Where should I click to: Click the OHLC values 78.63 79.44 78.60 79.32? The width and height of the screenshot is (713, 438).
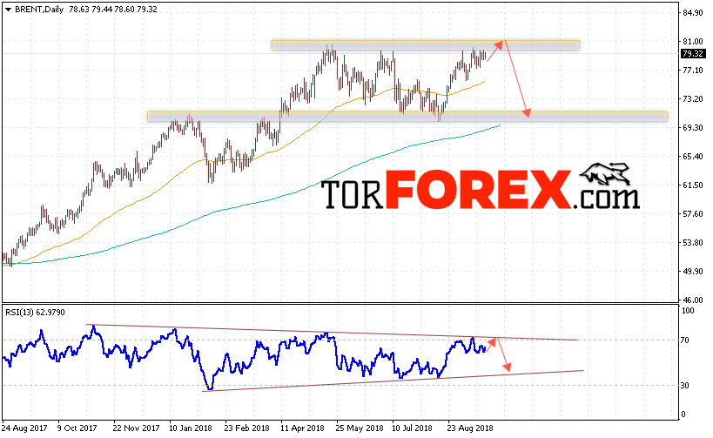point(113,9)
